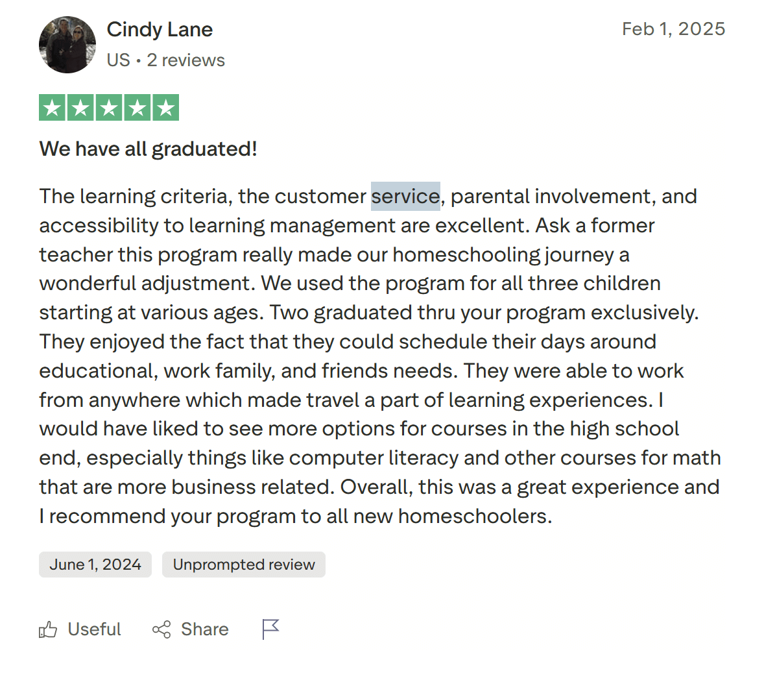The width and height of the screenshot is (764, 682).
Task: Select the 'US' location label
Action: click(117, 60)
